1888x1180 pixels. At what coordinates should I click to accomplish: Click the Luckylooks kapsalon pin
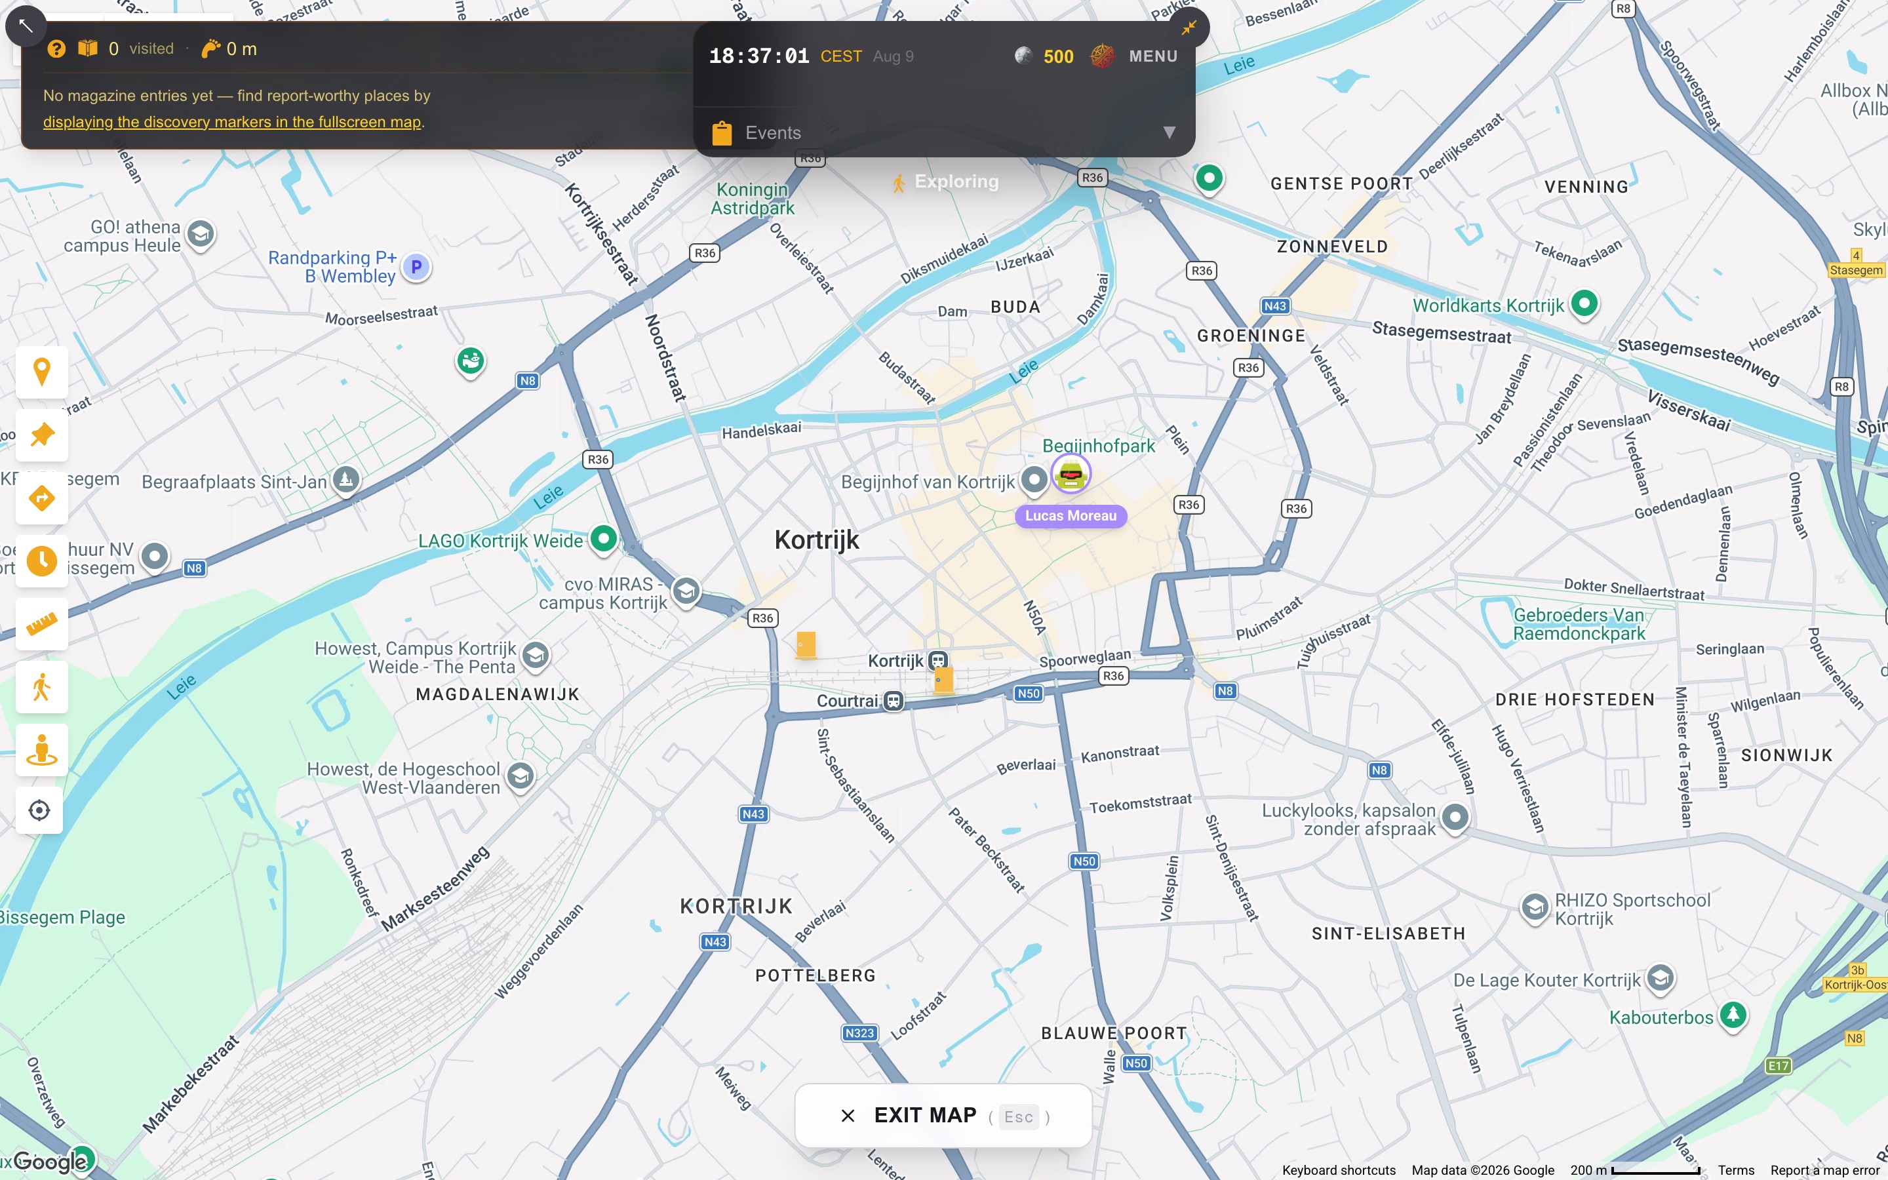click(x=1456, y=819)
